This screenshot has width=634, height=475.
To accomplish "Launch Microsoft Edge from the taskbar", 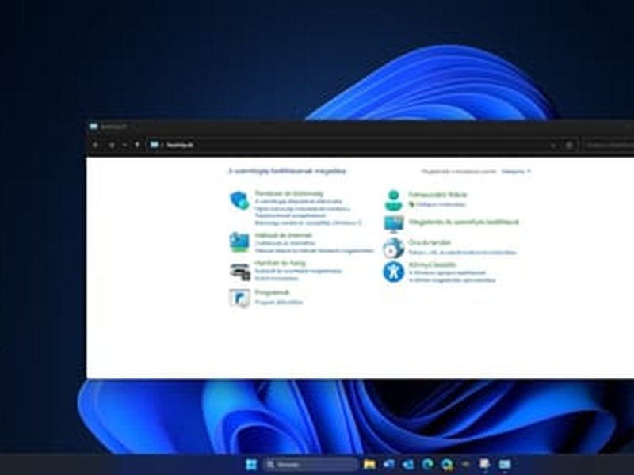I will pyautogui.click(x=427, y=464).
